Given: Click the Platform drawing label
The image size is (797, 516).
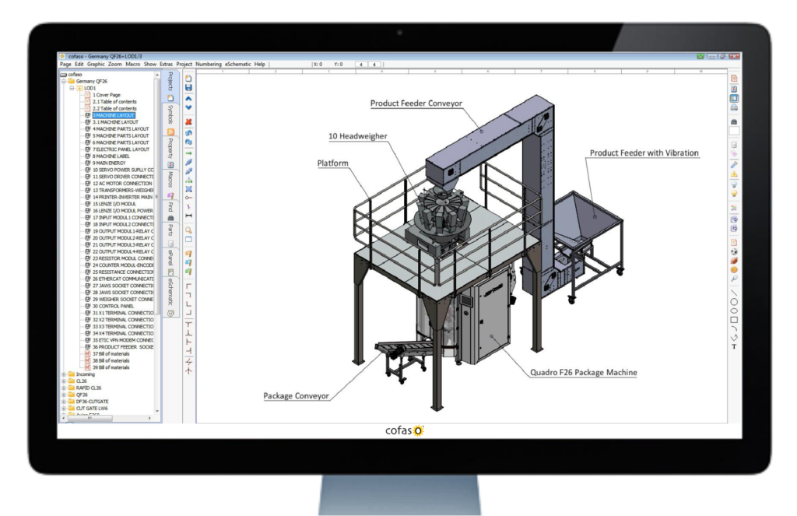Looking at the screenshot, I should 333,163.
